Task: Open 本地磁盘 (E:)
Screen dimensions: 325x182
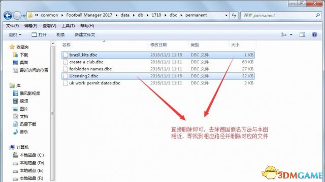Action: [28, 171]
